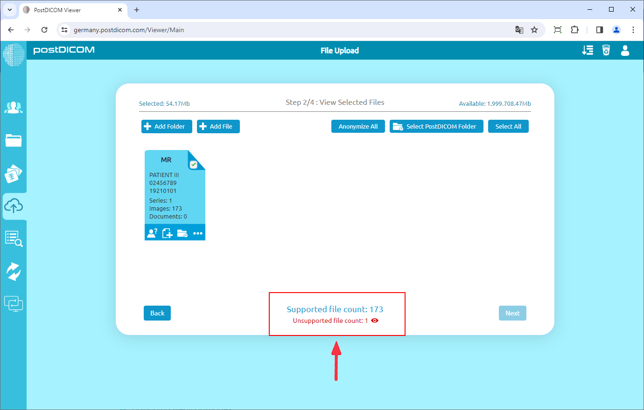Click the sort list icon in header
Image resolution: width=644 pixels, height=410 pixels.
[588, 50]
